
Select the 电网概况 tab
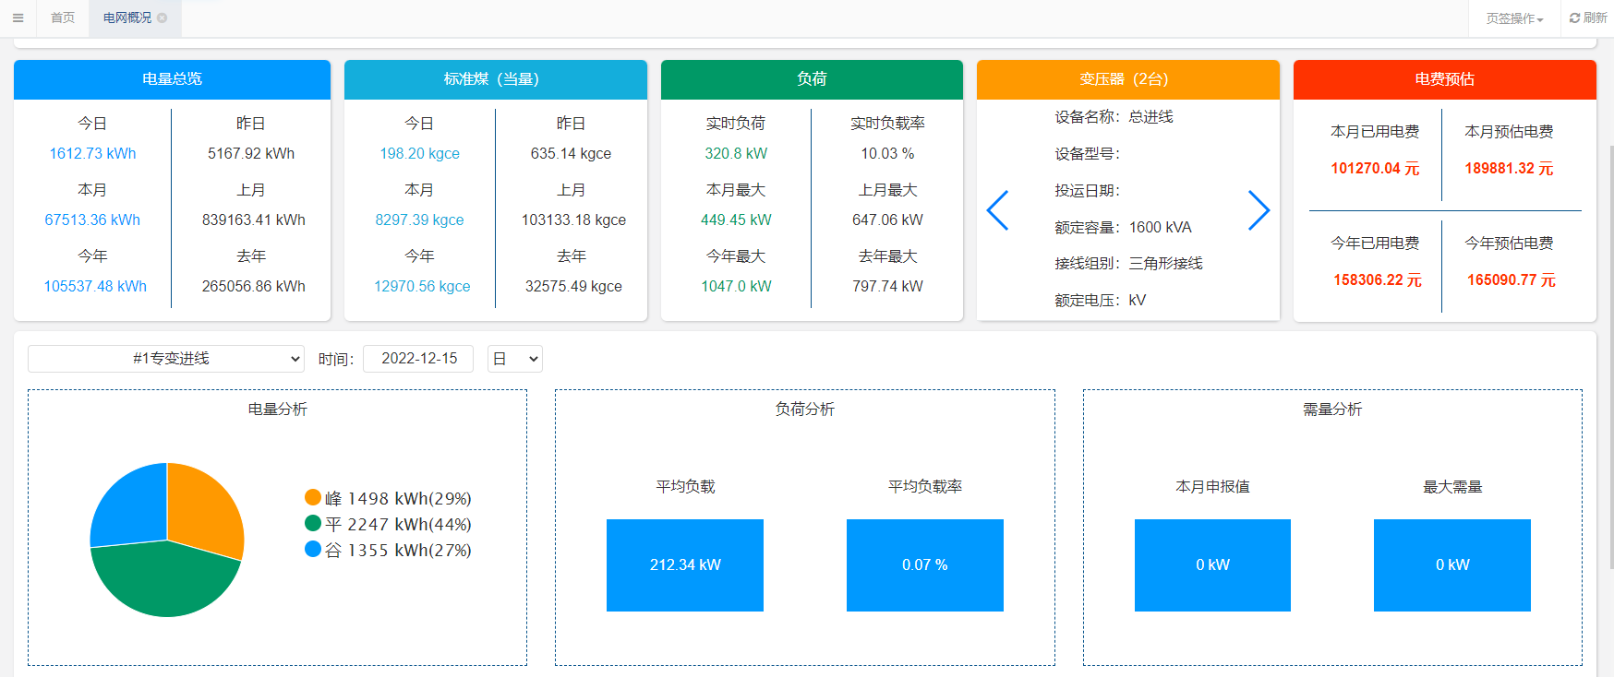click(x=127, y=18)
